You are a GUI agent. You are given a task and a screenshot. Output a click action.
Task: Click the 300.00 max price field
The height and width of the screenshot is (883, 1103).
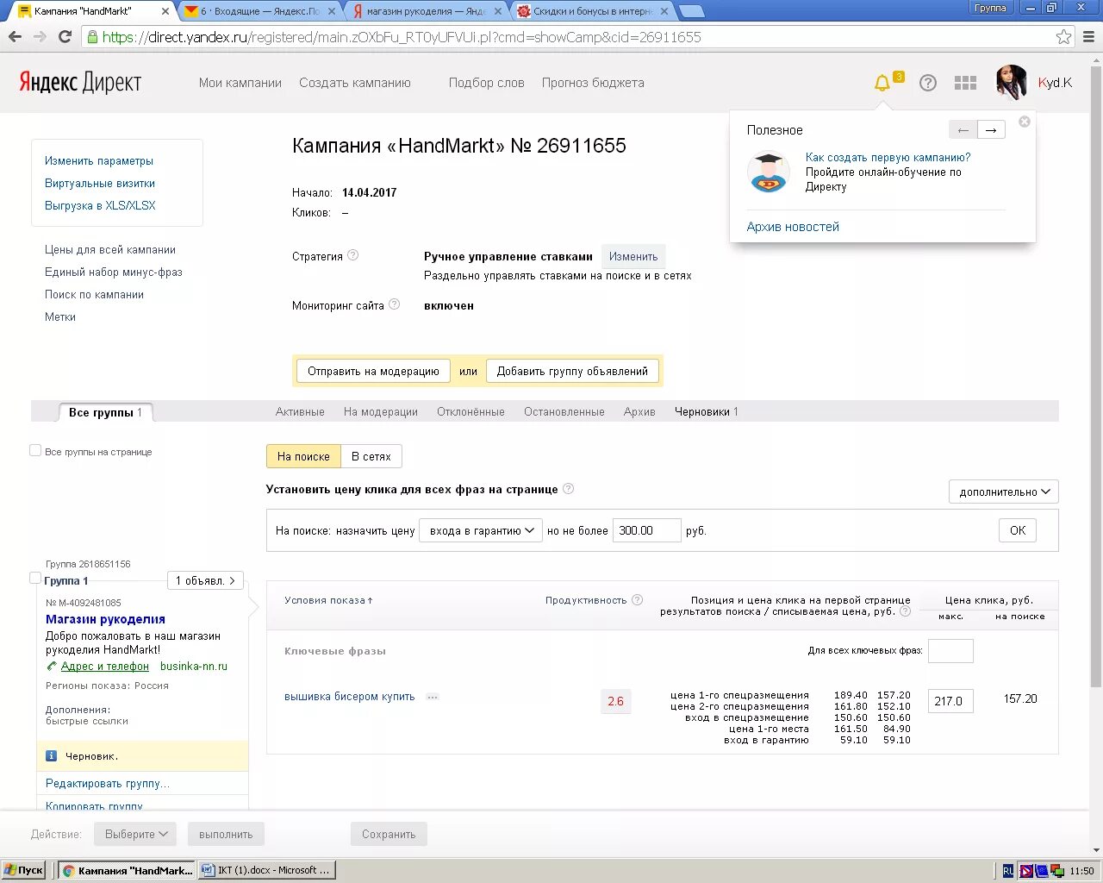coord(647,530)
